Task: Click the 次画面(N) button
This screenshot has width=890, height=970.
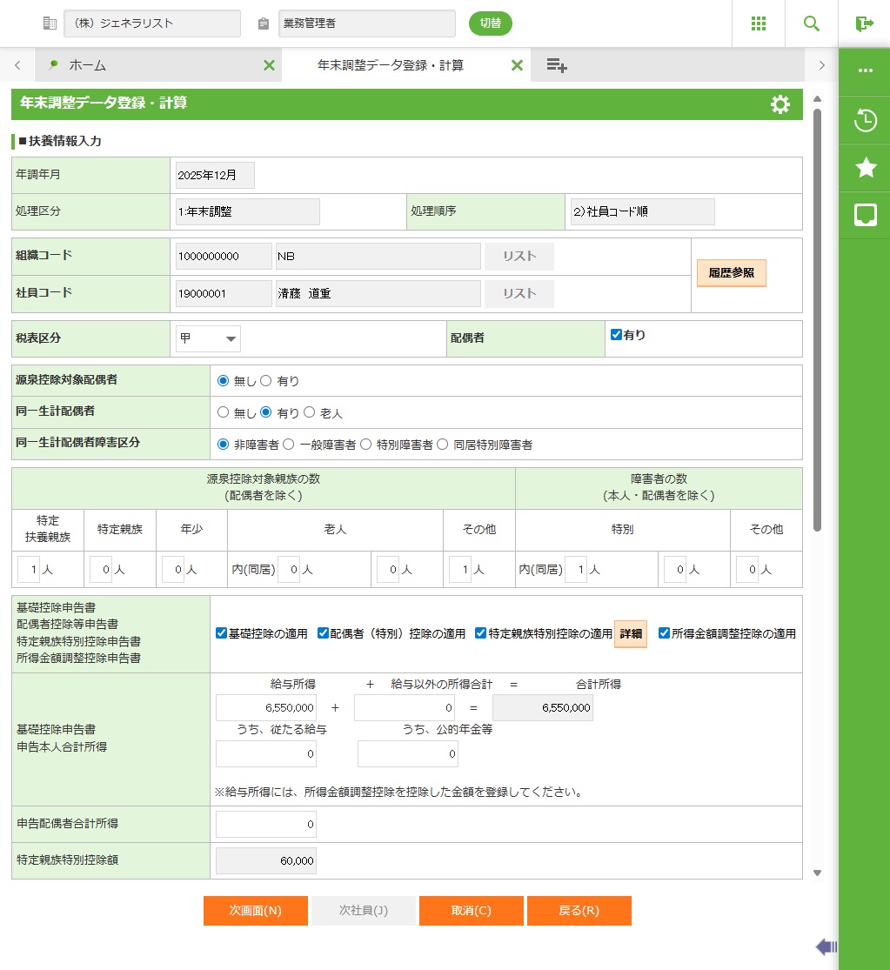Action: pyautogui.click(x=255, y=911)
